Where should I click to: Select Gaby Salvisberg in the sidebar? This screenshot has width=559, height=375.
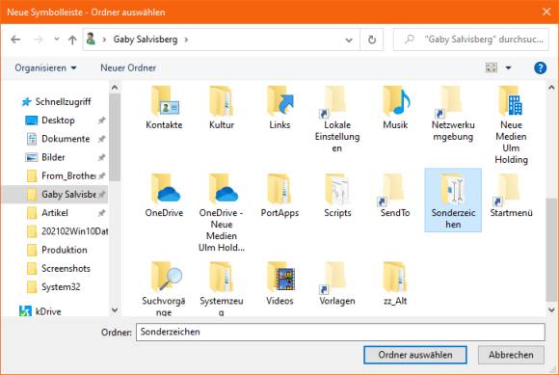68,195
